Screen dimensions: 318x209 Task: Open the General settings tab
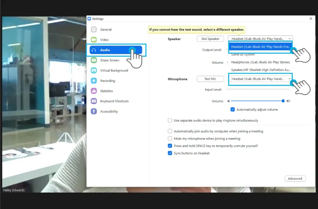pos(106,29)
